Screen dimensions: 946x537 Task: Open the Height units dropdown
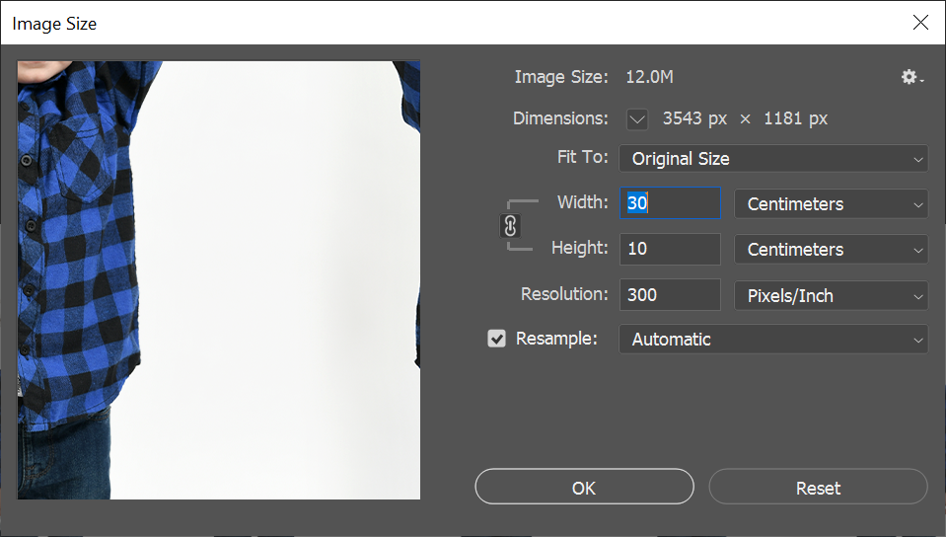[831, 250]
